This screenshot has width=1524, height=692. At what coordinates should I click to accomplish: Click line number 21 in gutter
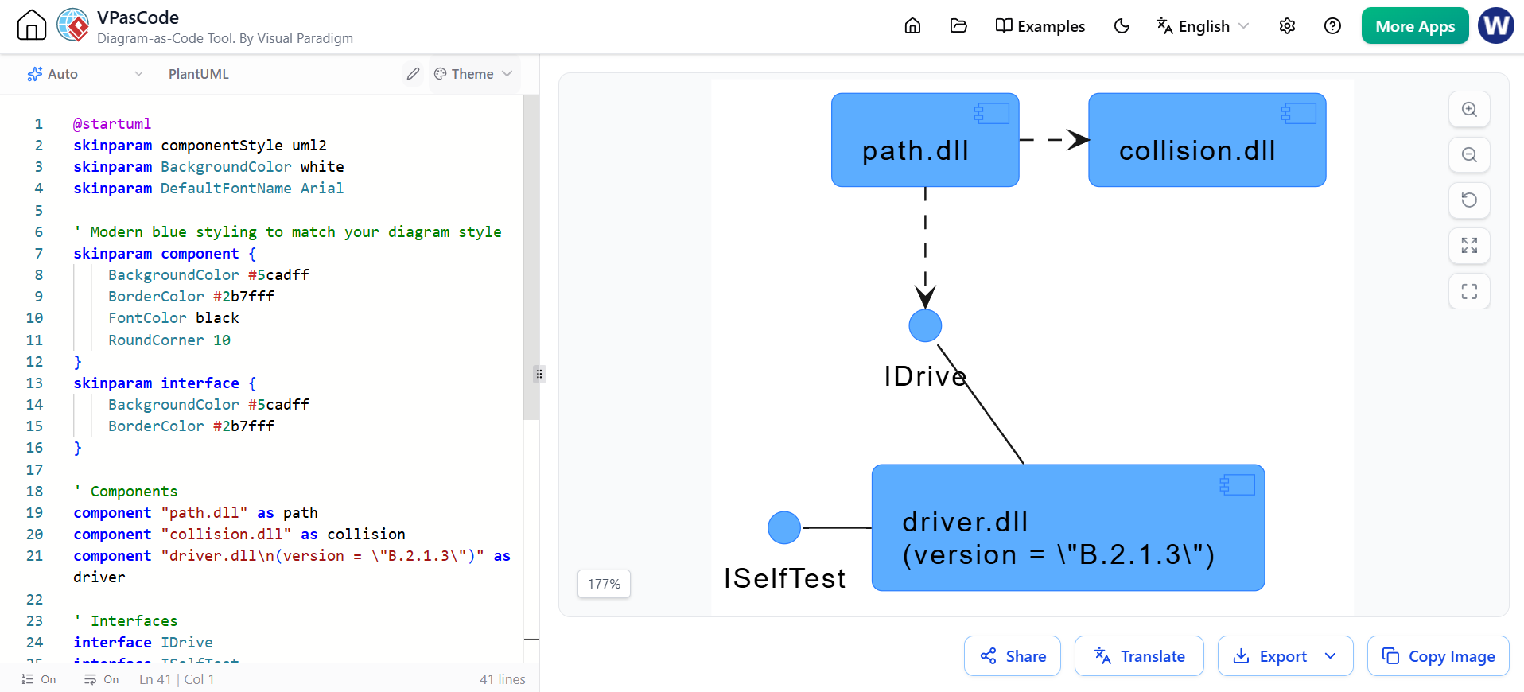[x=34, y=555]
